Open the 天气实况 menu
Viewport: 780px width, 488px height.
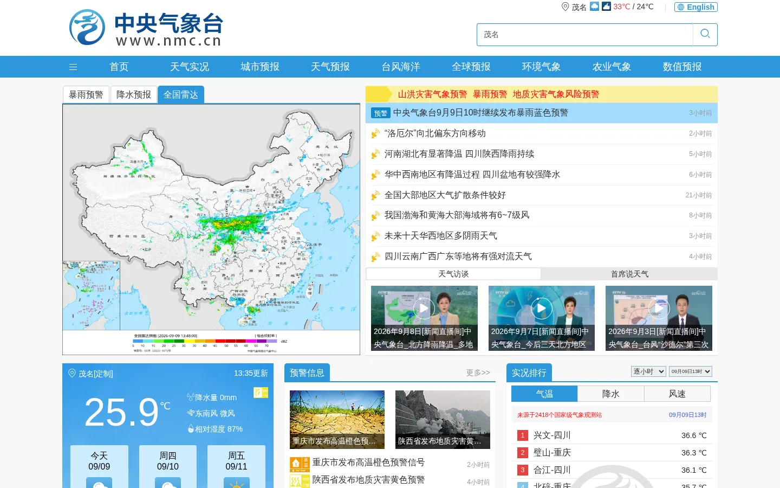point(190,67)
